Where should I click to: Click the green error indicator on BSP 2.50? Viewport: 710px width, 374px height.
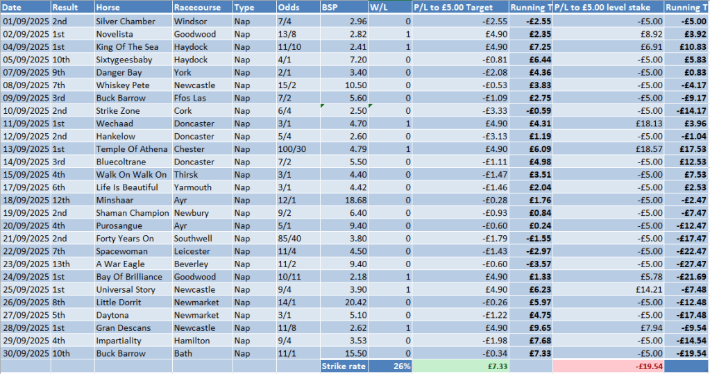tap(322, 106)
